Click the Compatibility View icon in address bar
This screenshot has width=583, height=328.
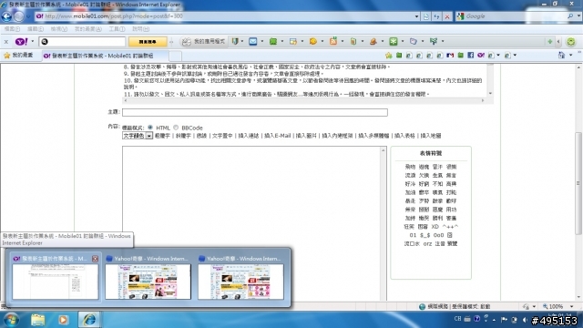click(x=426, y=16)
